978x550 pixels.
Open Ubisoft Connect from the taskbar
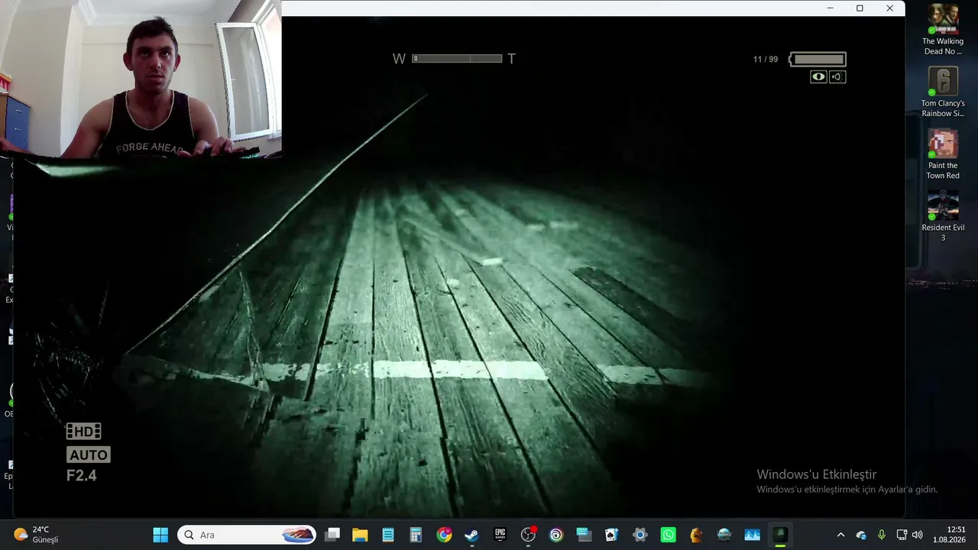click(556, 535)
